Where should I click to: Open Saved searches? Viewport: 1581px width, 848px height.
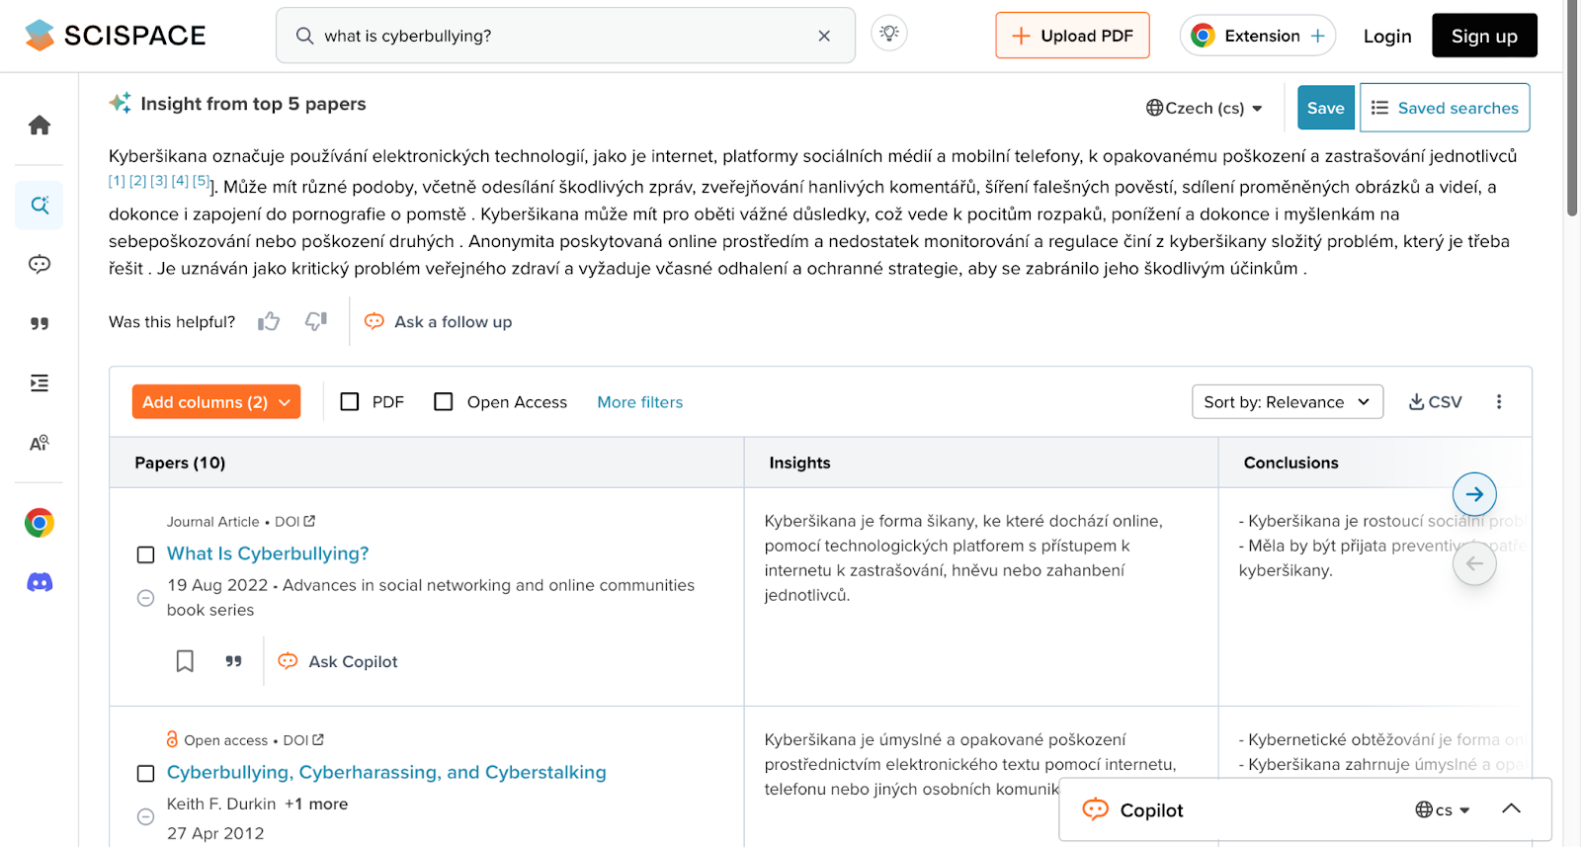1445,108
